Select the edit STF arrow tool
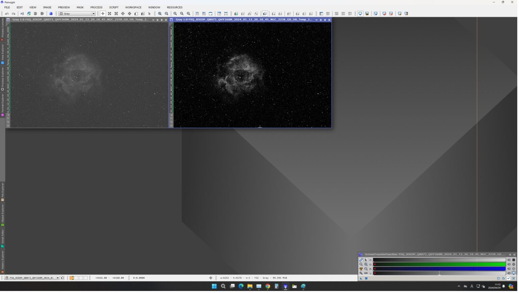This screenshot has height=293, width=519. [366, 260]
